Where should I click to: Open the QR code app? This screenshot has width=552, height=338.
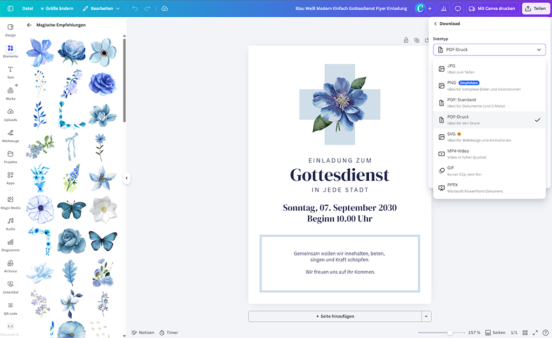(x=11, y=308)
